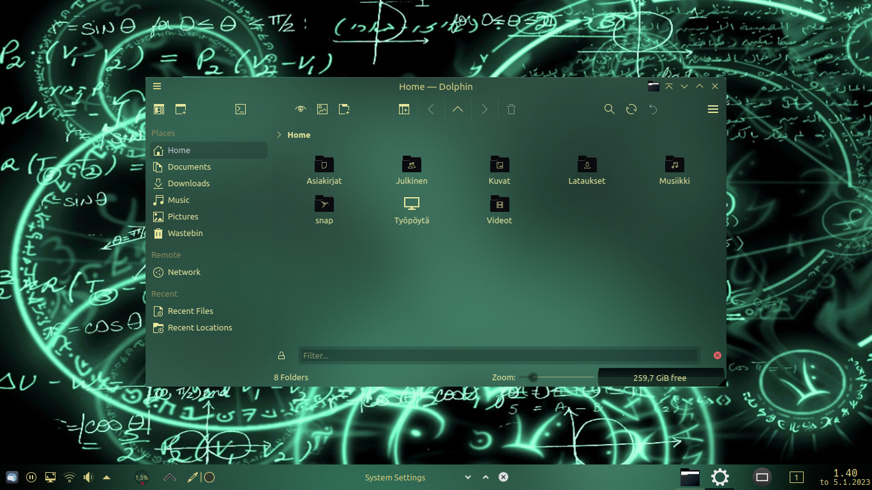Open a new tab with toolbar icon
This screenshot has height=490, width=872.
tap(181, 109)
